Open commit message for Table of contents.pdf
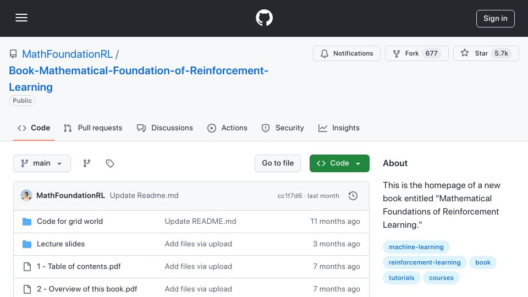Screen dimensions: 528x297 pyautogui.click(x=199, y=266)
